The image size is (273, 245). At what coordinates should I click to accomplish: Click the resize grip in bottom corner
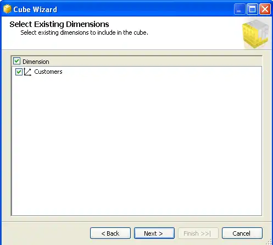point(270,242)
